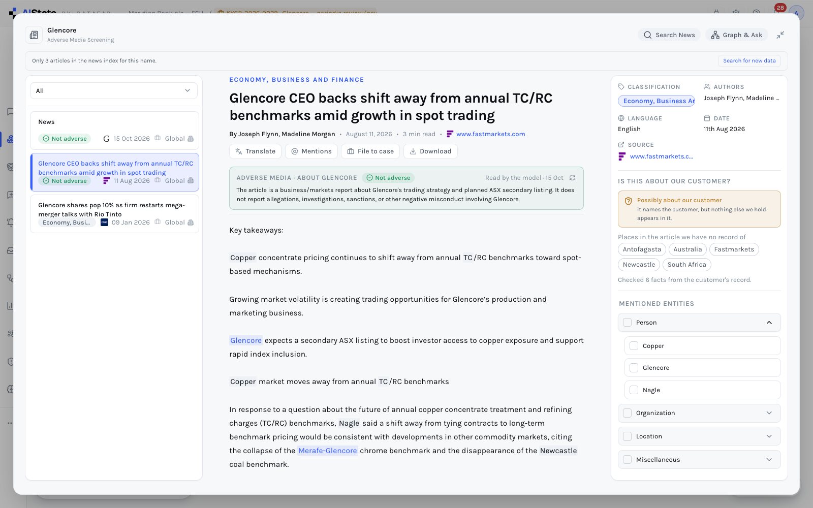Click the South Africa place tag

[x=687, y=265]
